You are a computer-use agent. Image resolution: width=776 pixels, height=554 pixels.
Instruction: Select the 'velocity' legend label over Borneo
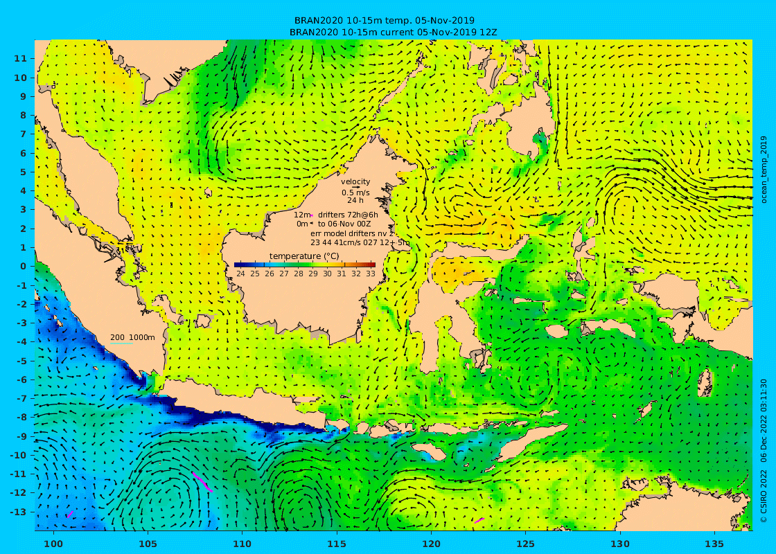click(x=355, y=181)
